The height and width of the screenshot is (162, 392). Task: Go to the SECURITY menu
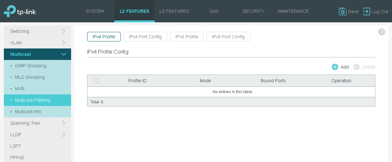tap(254, 11)
